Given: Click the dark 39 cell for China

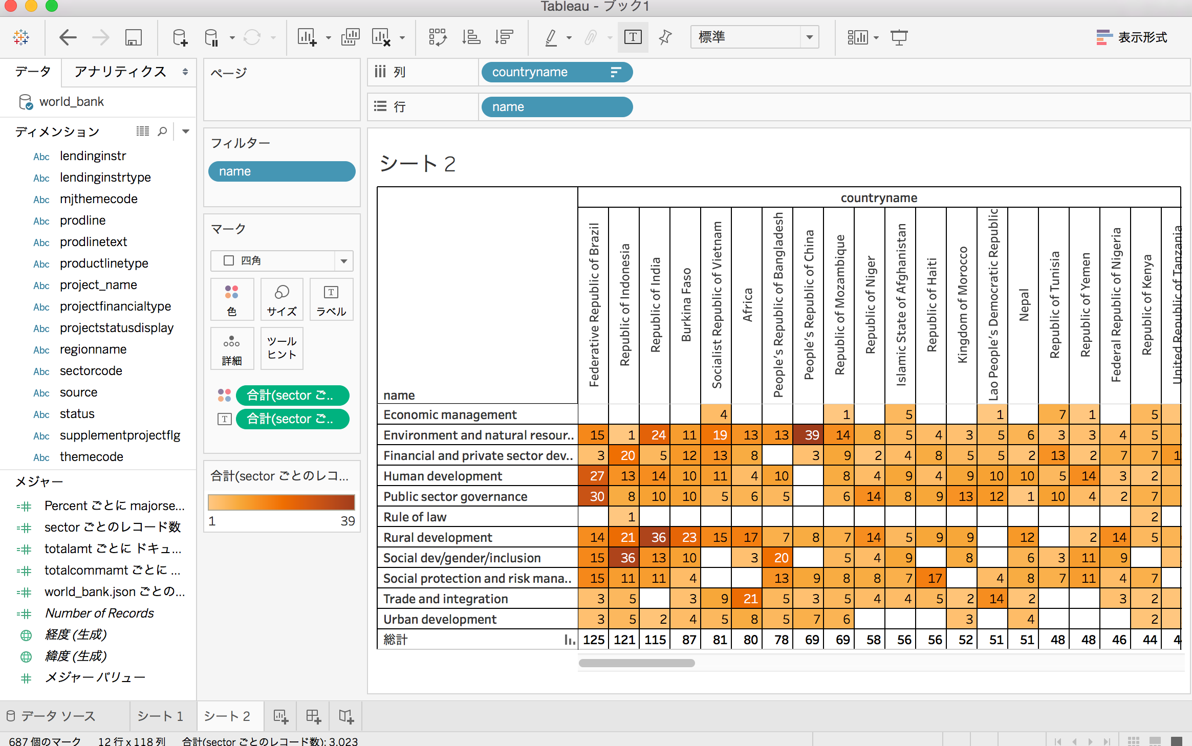Looking at the screenshot, I should point(808,435).
